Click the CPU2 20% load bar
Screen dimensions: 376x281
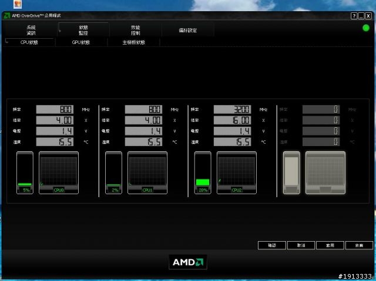203,172
